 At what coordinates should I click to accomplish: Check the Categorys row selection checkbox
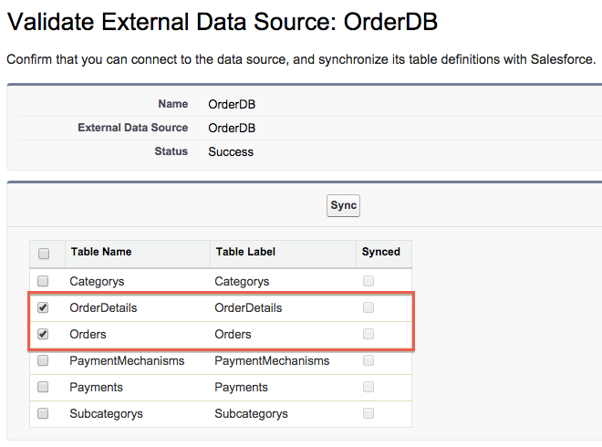43,282
